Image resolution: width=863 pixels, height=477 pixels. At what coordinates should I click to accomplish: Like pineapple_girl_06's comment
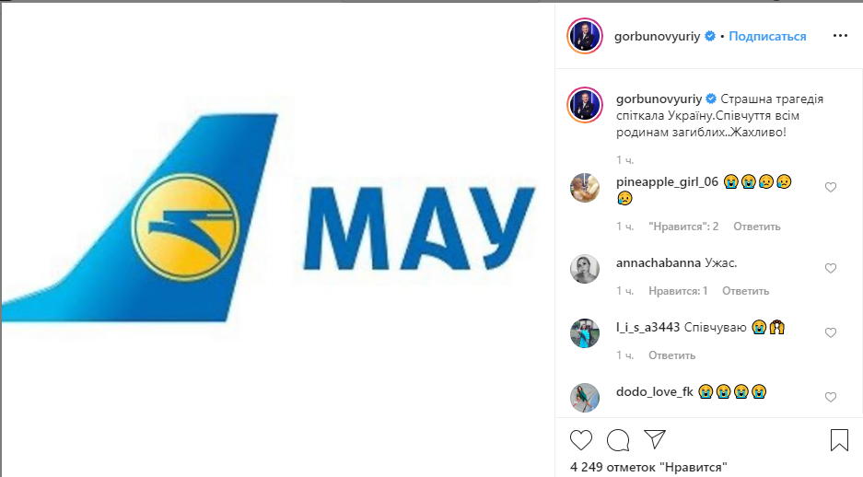[x=831, y=187]
